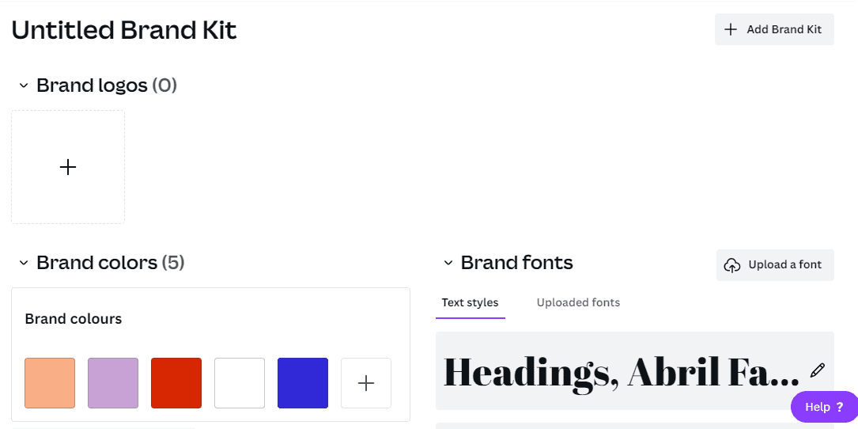Image resolution: width=858 pixels, height=429 pixels.
Task: Click the Untitled Brand Kit title
Action: [x=124, y=30]
